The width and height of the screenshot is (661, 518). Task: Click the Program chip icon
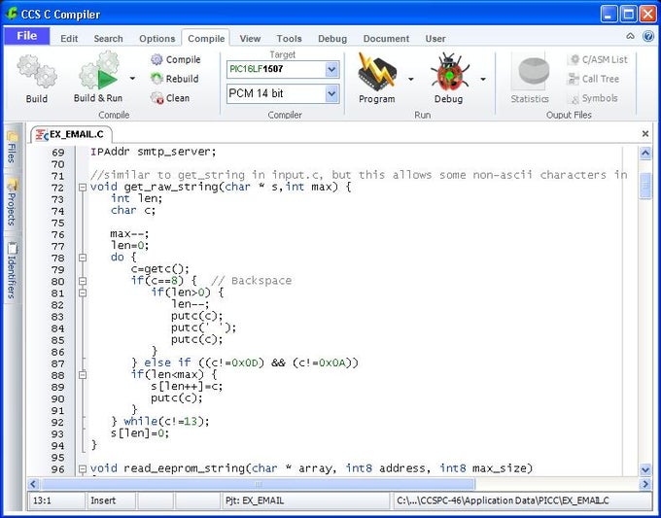click(x=376, y=72)
